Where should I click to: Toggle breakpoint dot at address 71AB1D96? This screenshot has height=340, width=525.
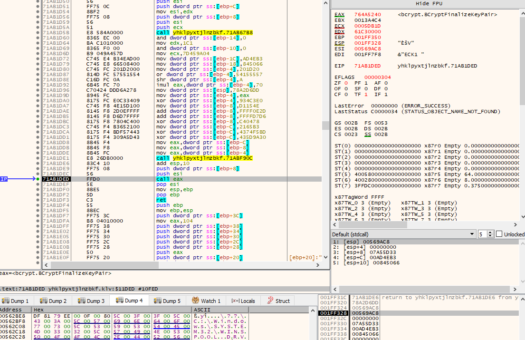(x=38, y=90)
